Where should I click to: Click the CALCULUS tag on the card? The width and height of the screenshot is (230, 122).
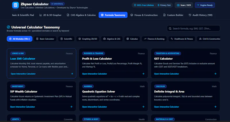pos(160,86)
